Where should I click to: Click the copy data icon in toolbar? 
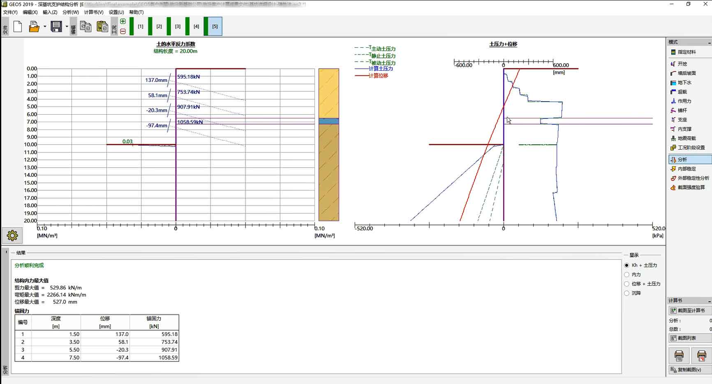(x=86, y=27)
